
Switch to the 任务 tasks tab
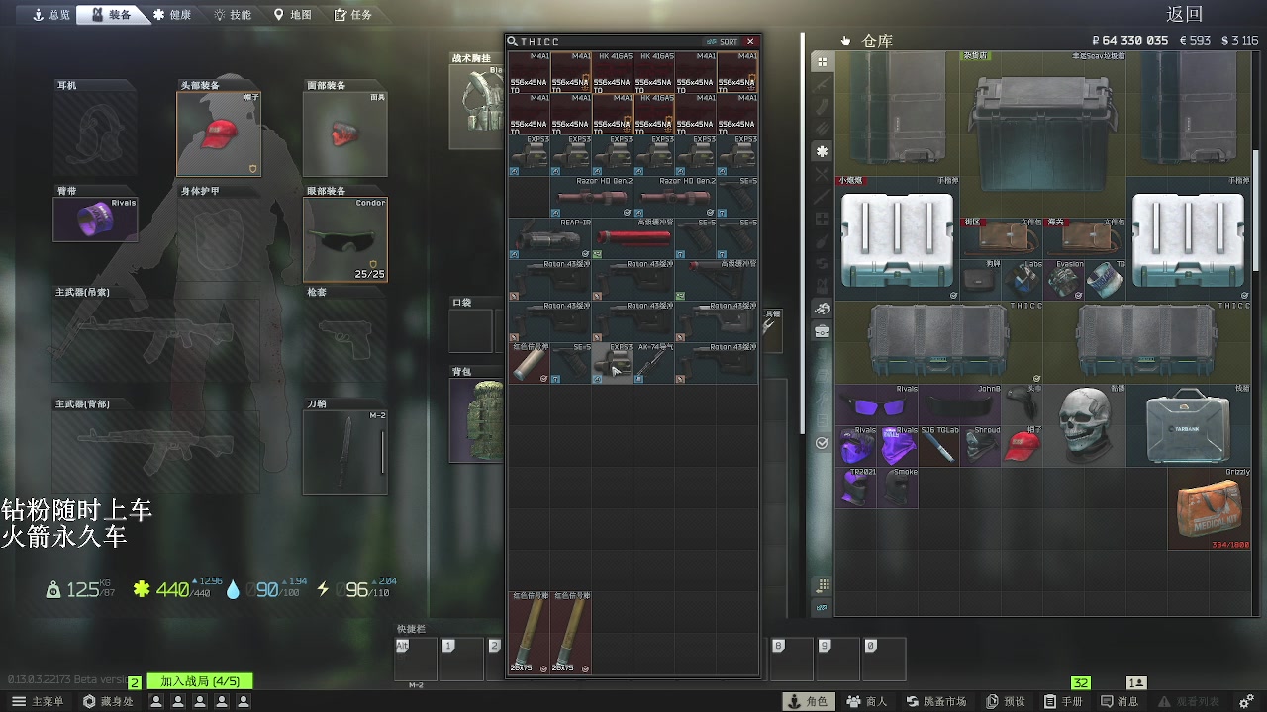pos(353,15)
